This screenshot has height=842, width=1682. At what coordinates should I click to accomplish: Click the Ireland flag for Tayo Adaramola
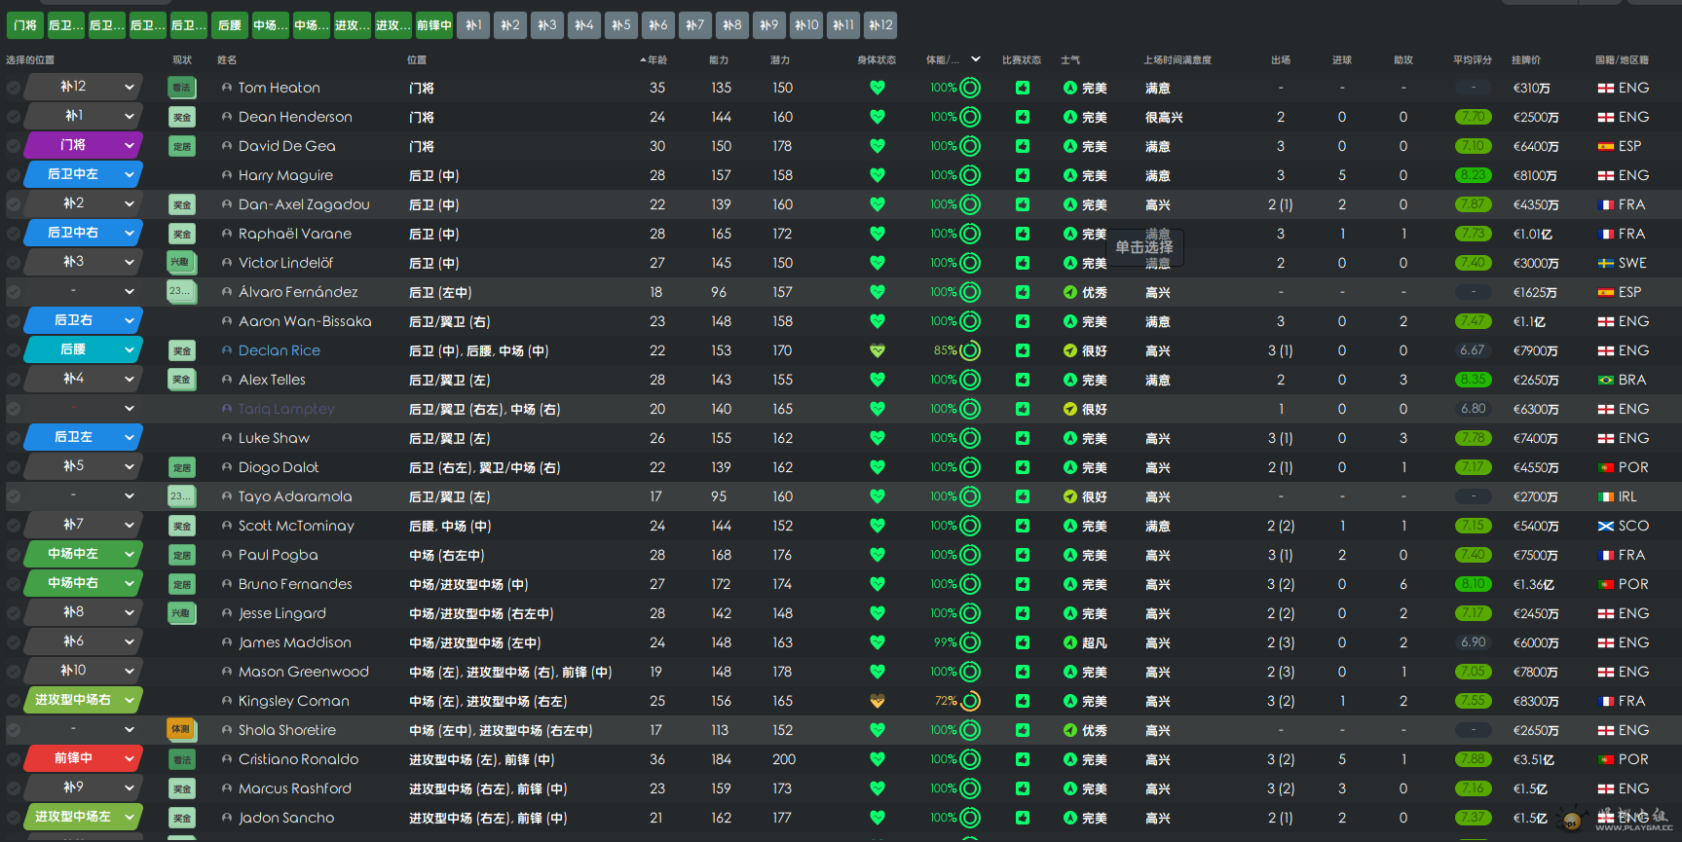click(x=1606, y=496)
